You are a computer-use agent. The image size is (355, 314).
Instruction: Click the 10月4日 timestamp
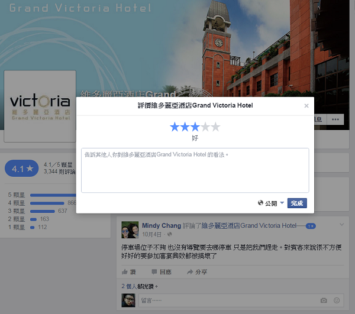coord(151,234)
